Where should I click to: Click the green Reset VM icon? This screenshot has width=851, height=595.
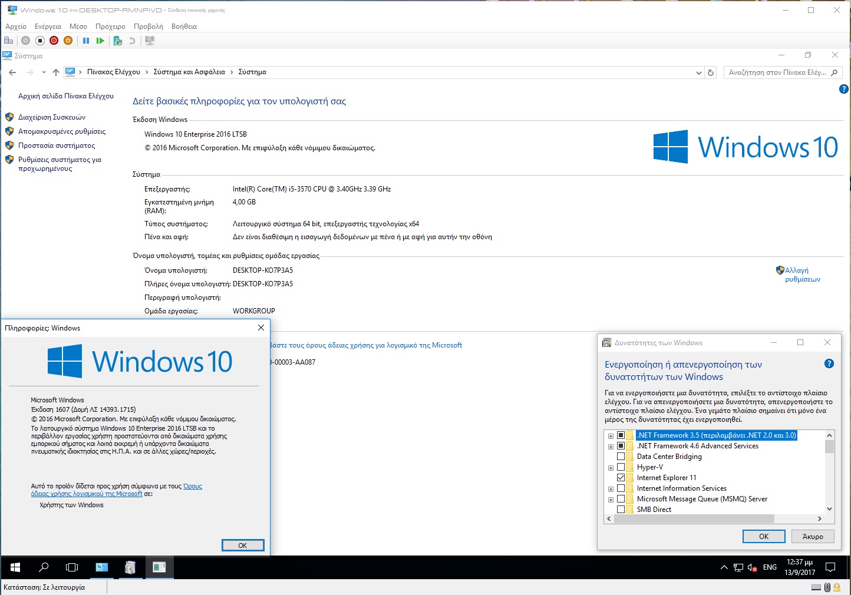(100, 41)
